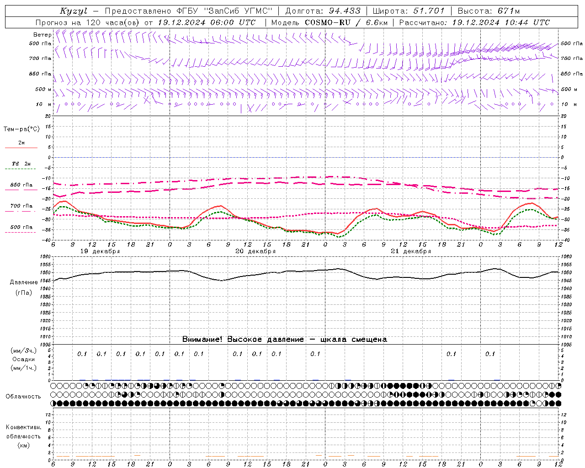Screen dimensions: 585x468
Task: Click the latitude value 'Широта: 51.701'
Action: [x=408, y=11]
